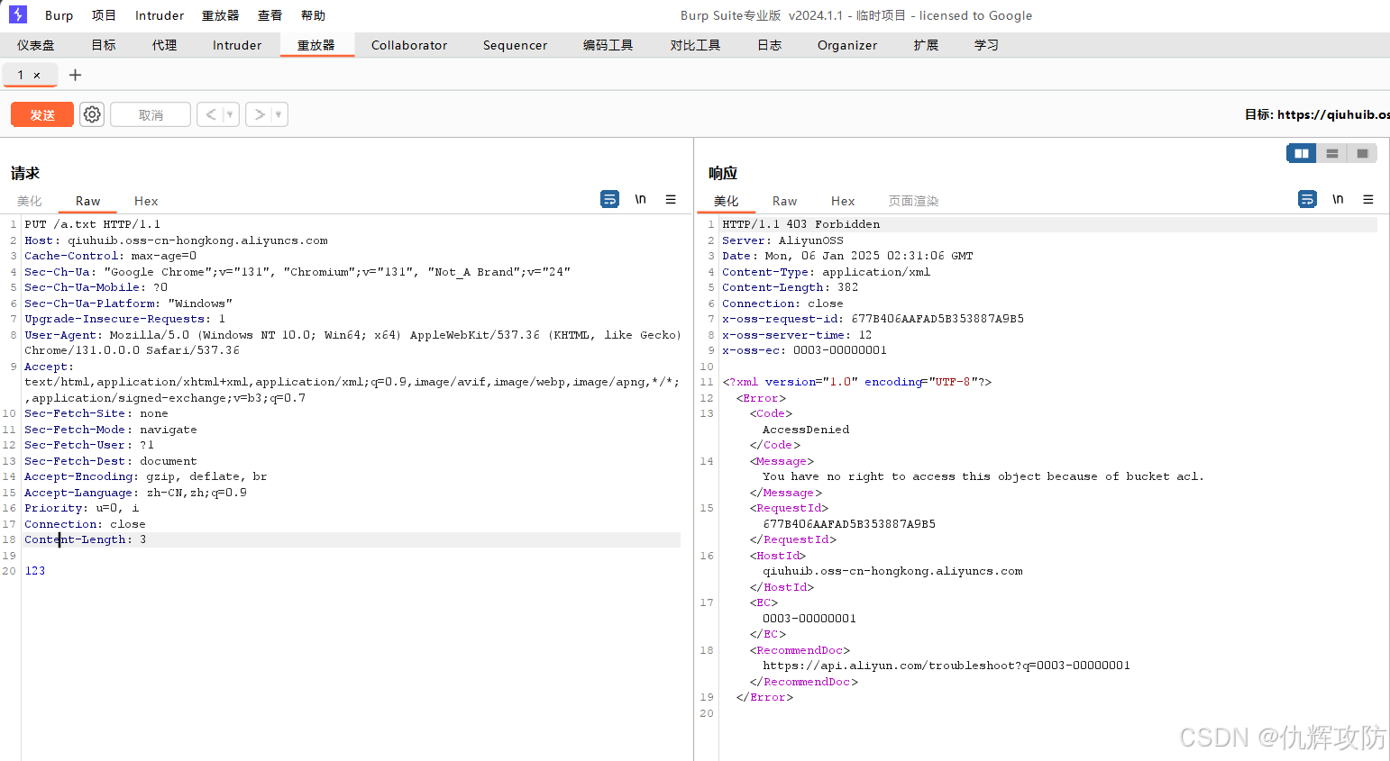Click the orange 发送 send button

(x=42, y=114)
